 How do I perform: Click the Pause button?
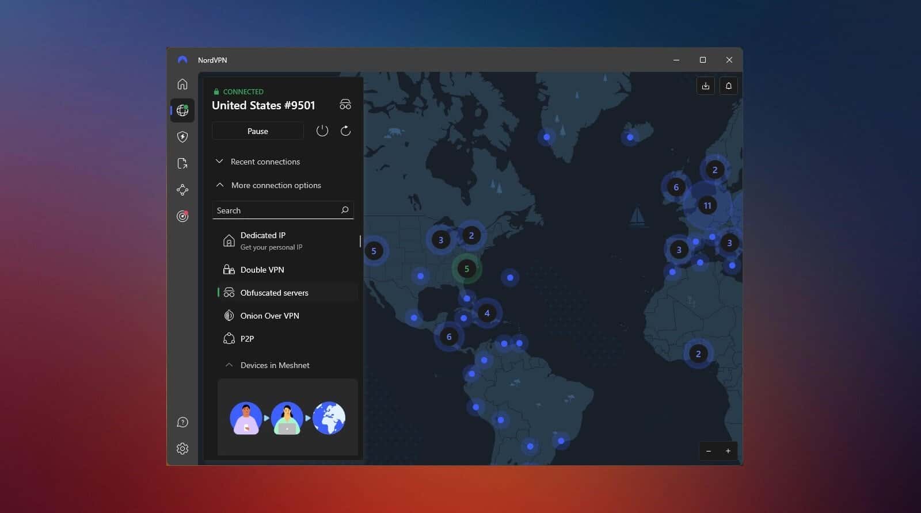coord(258,131)
